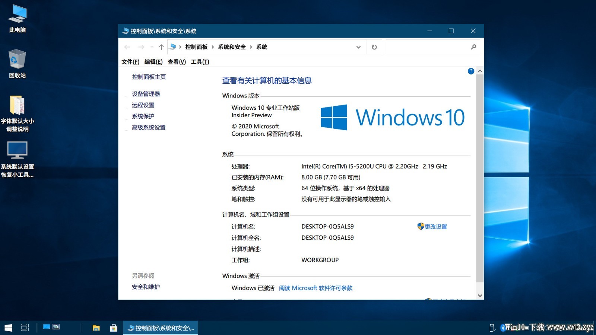
Task: Open Microsoft Store from the taskbar
Action: point(114,328)
